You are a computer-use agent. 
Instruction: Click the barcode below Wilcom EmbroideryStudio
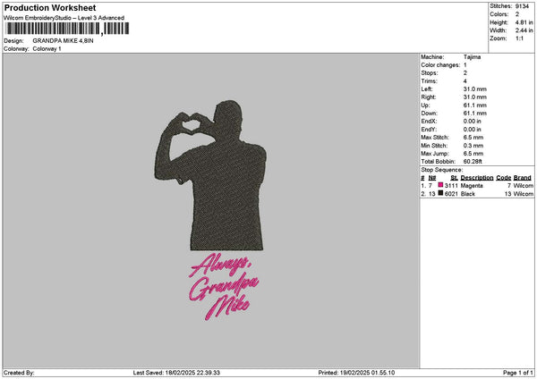pyautogui.click(x=67, y=29)
